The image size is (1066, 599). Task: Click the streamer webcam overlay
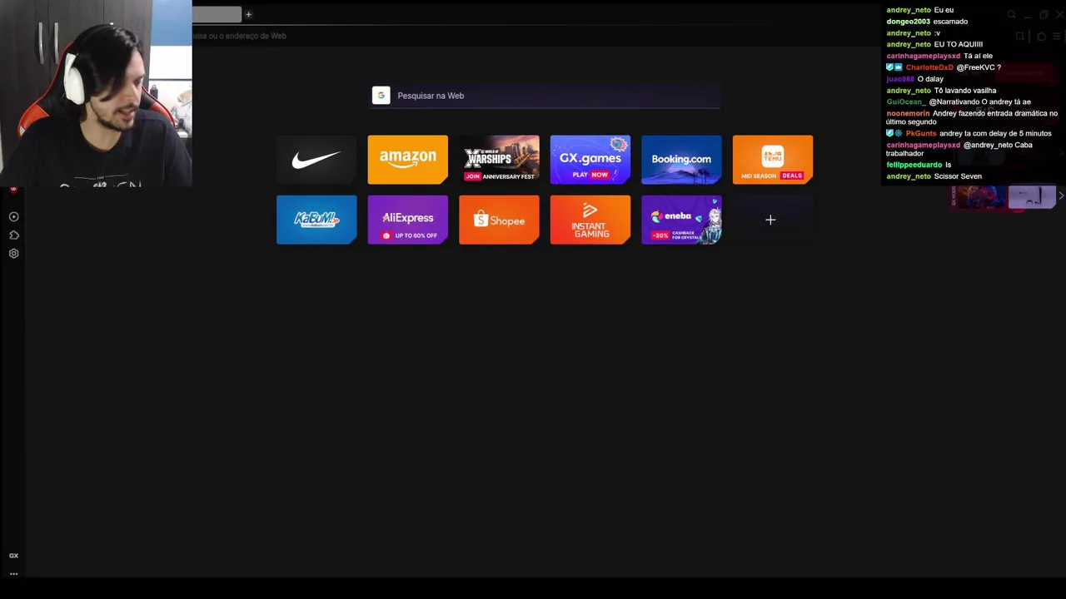pos(96,93)
